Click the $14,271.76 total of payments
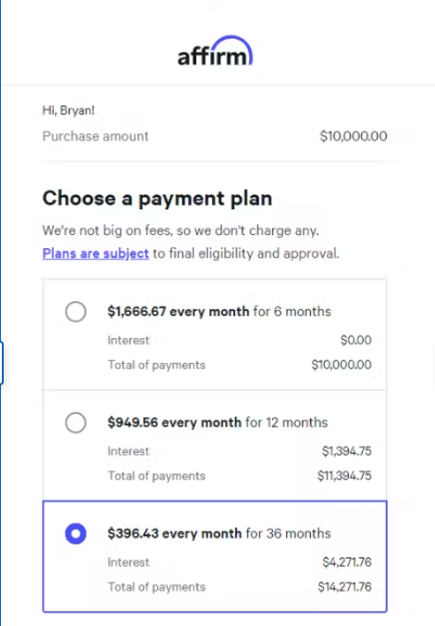Screen dimensions: 435x626 pyautogui.click(x=344, y=586)
